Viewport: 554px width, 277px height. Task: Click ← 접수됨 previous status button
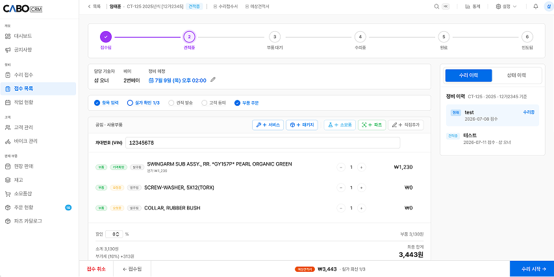click(132, 269)
